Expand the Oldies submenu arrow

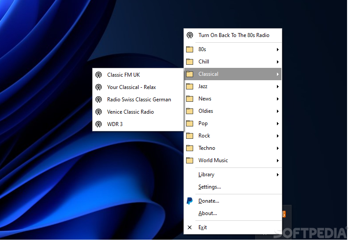(277, 111)
